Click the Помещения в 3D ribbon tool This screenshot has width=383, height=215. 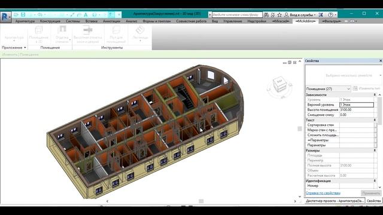coord(38,35)
